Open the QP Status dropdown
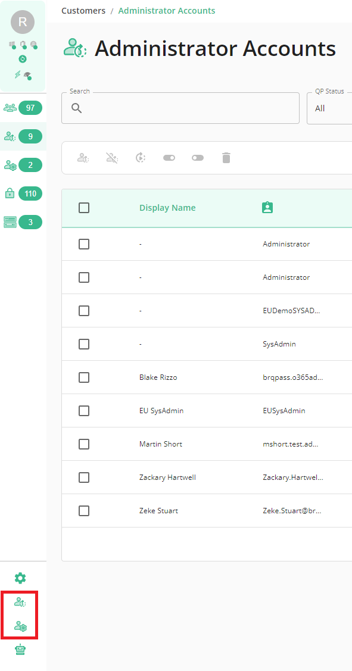 (x=329, y=108)
